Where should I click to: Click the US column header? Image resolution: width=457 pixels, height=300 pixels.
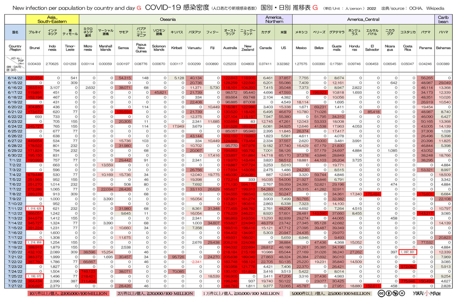[283, 48]
